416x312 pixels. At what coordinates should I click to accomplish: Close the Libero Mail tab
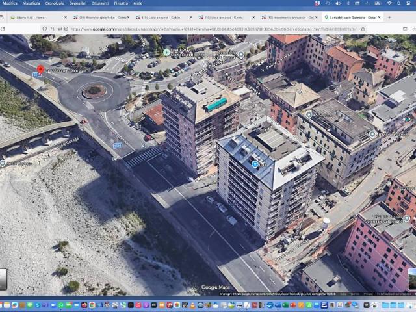click(x=66, y=18)
